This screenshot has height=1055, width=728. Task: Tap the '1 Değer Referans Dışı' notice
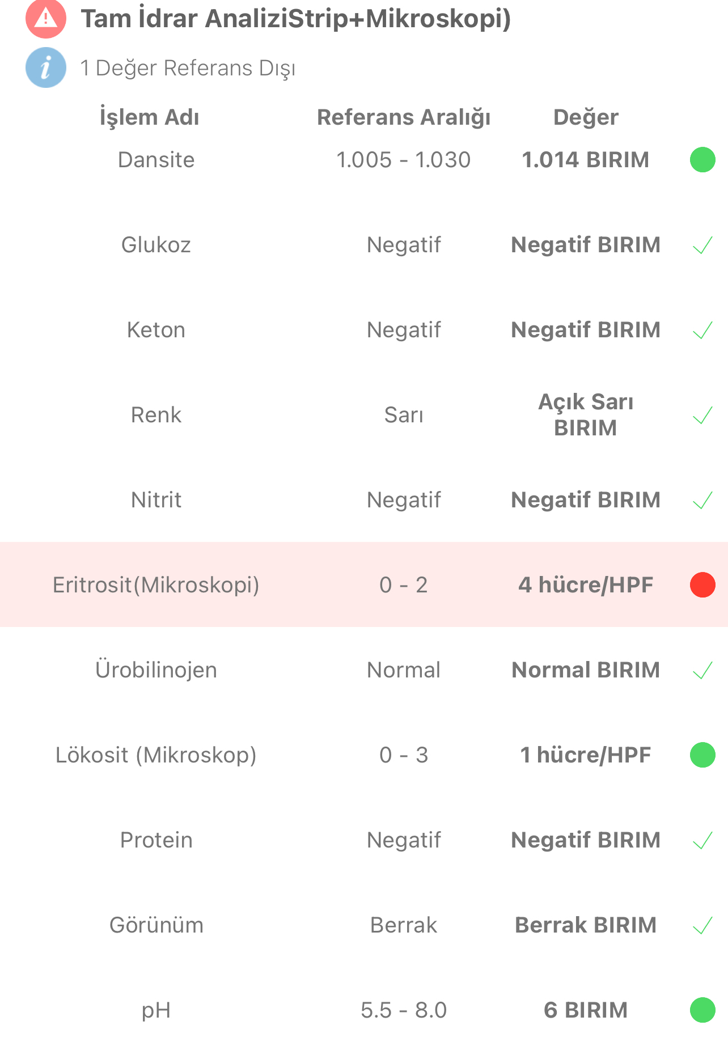tap(188, 68)
